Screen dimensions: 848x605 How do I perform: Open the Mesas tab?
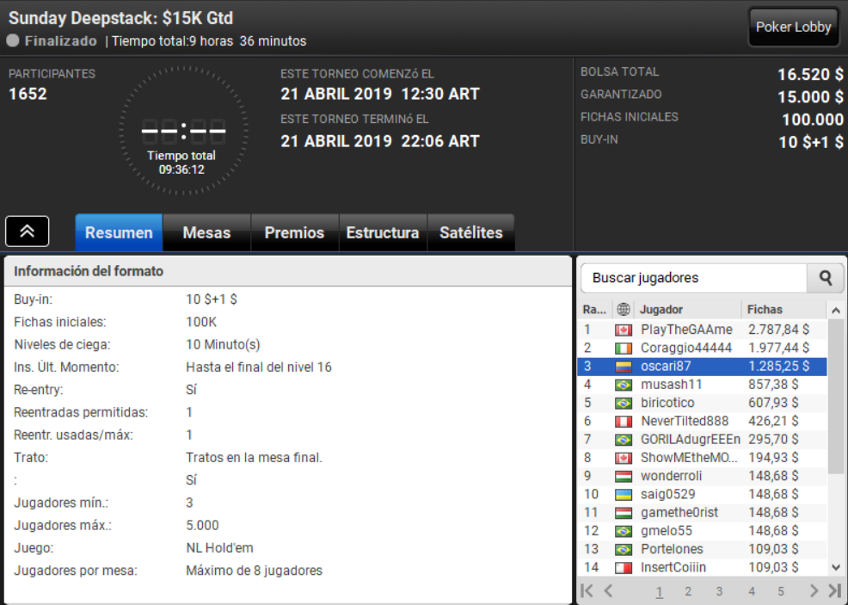pyautogui.click(x=206, y=232)
